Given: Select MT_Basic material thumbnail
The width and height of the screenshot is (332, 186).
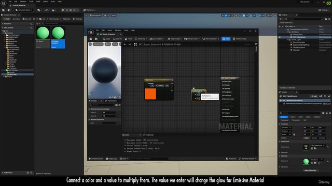Looking at the screenshot, I should coord(43,33).
